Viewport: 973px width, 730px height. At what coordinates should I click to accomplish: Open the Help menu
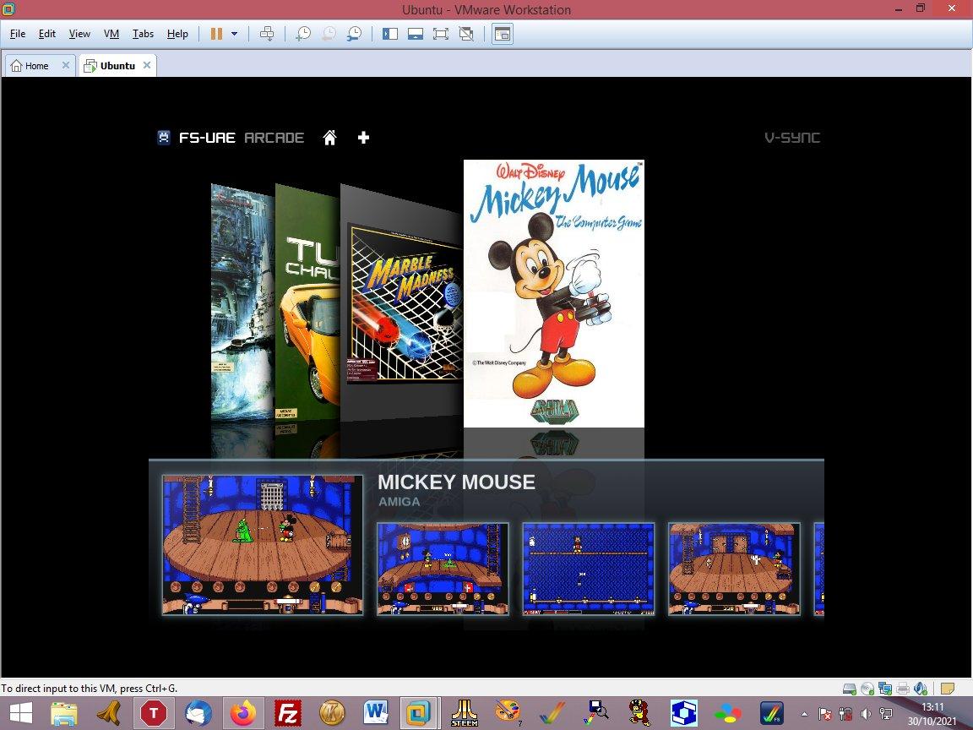pyautogui.click(x=177, y=34)
